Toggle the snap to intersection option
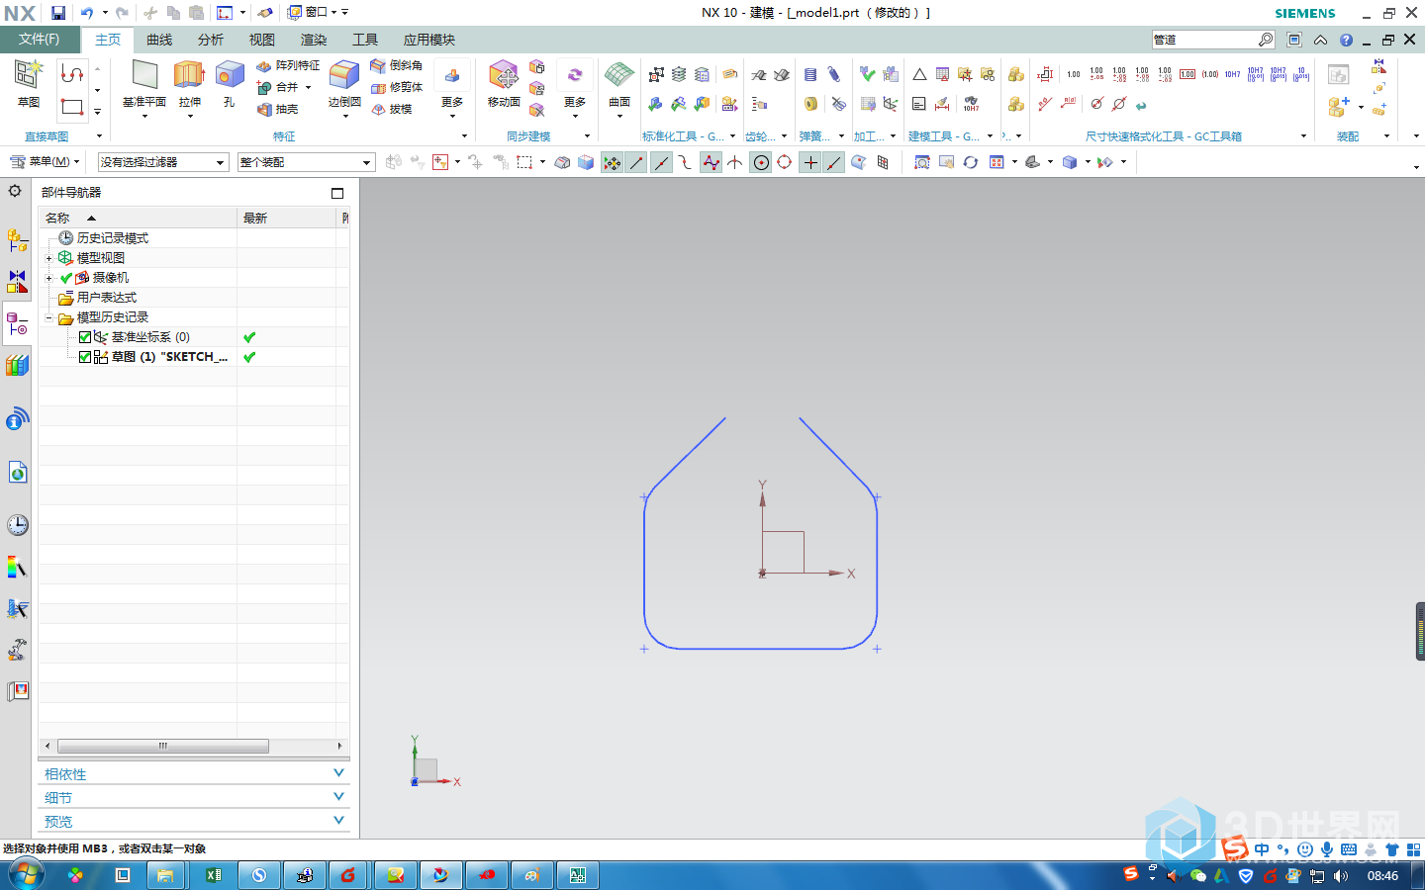The width and height of the screenshot is (1425, 890). pos(735,162)
